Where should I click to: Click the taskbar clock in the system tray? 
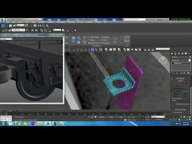pos(186,124)
